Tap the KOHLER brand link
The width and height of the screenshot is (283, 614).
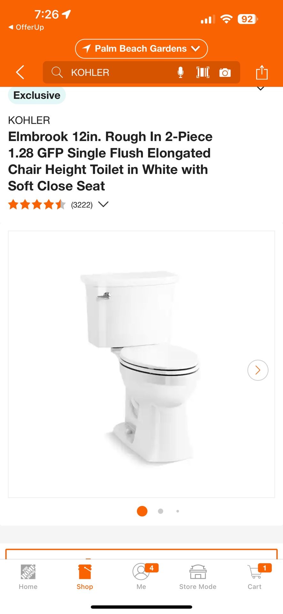[x=29, y=120]
